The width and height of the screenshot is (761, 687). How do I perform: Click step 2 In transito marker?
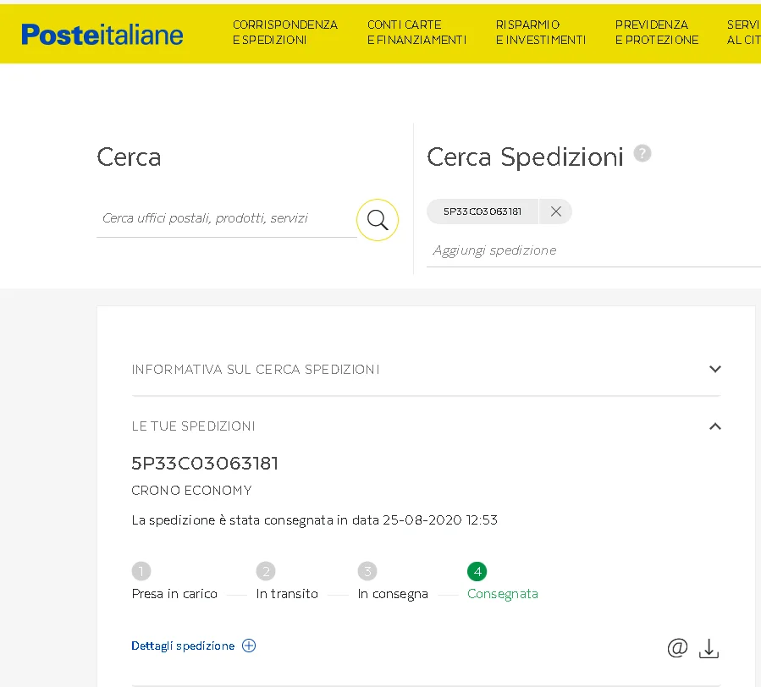pyautogui.click(x=266, y=571)
